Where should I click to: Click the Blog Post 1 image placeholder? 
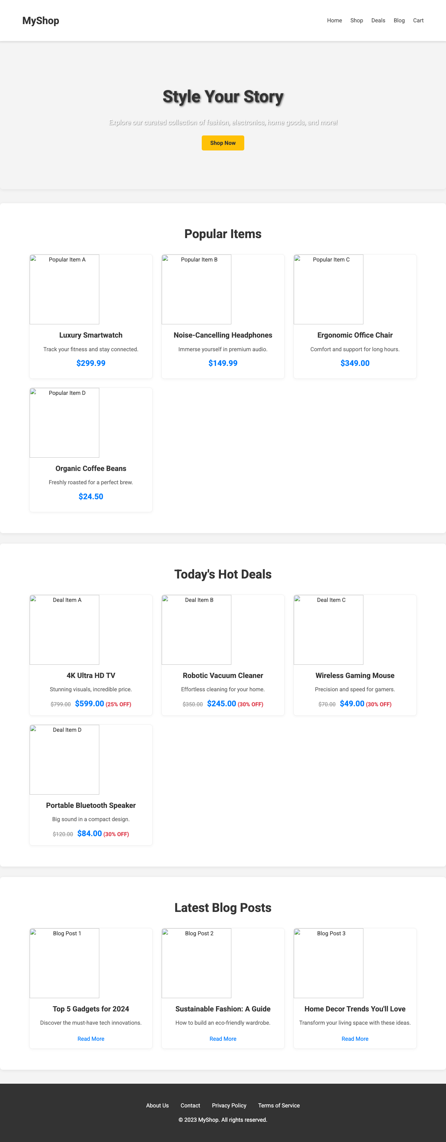[x=64, y=963]
